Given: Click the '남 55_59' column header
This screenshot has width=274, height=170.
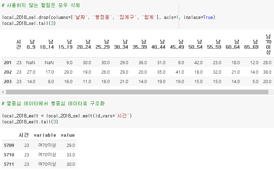Looking at the screenshot, I should click(x=214, y=44).
